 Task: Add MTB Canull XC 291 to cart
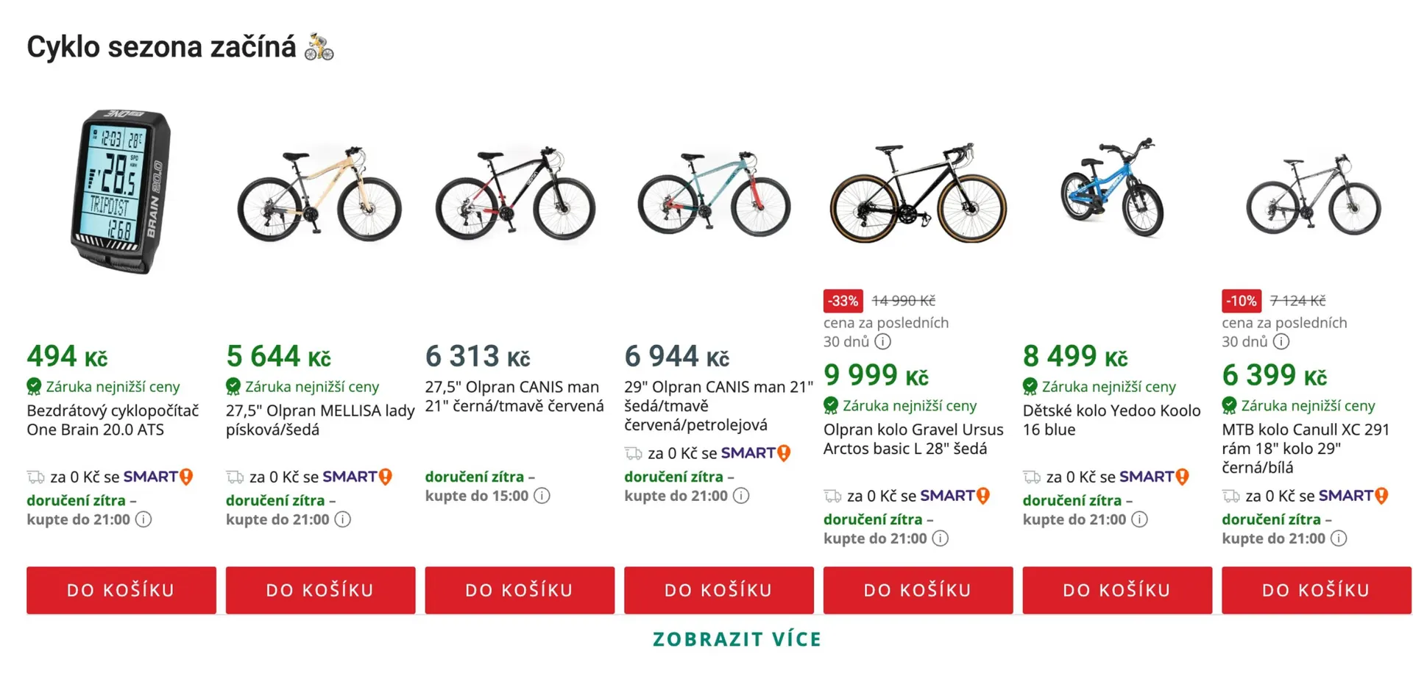(1316, 590)
